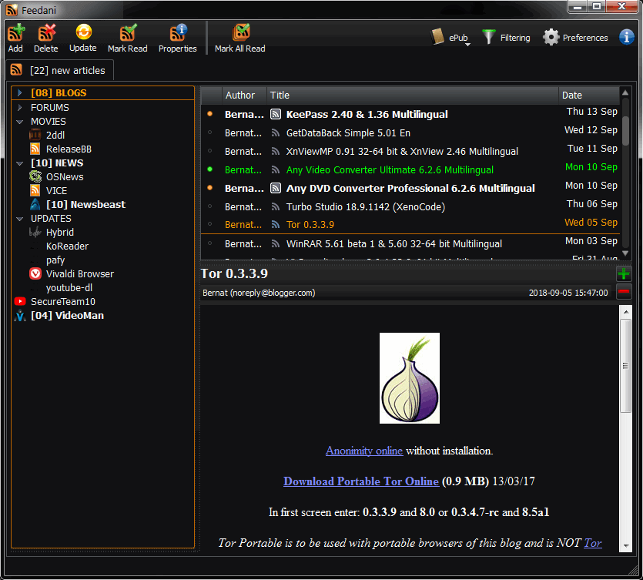
Task: Click the Delete feed toolbar icon
Action: [46, 33]
